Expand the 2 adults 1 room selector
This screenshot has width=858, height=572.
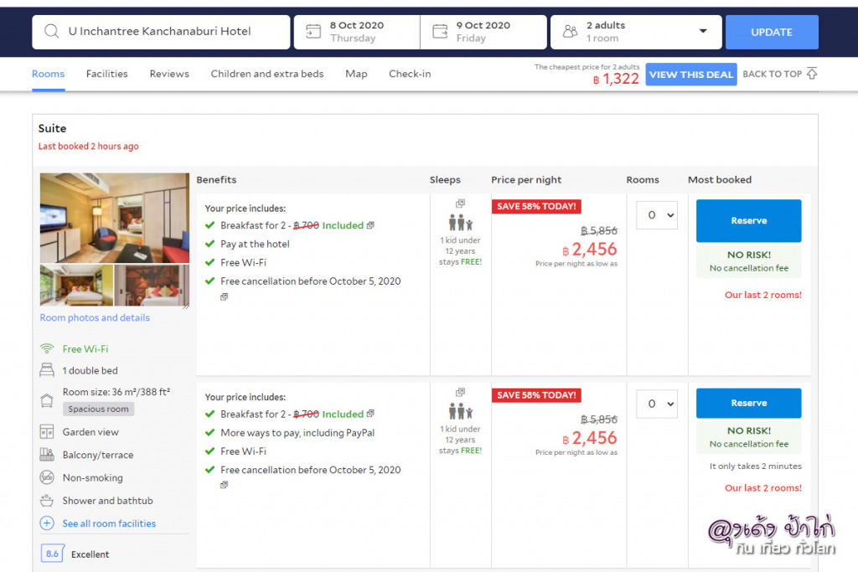(x=702, y=32)
